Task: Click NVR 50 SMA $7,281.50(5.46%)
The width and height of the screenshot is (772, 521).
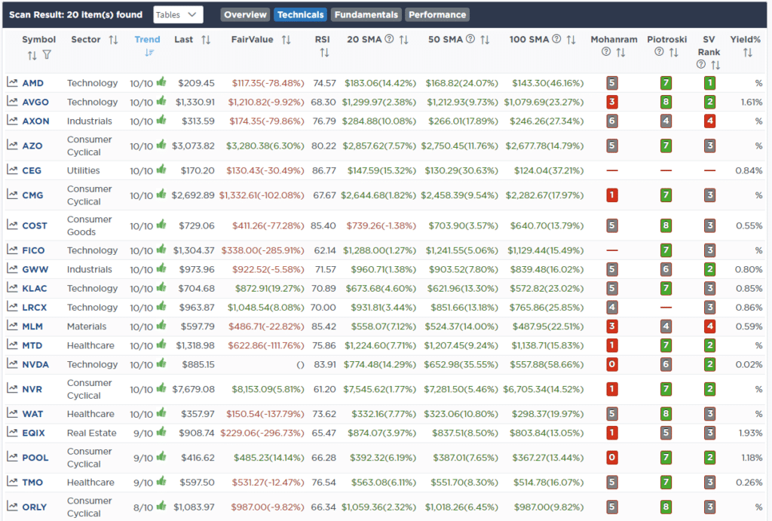Action: coord(461,389)
